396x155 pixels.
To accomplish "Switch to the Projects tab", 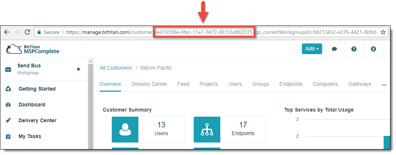I will point(209,84).
